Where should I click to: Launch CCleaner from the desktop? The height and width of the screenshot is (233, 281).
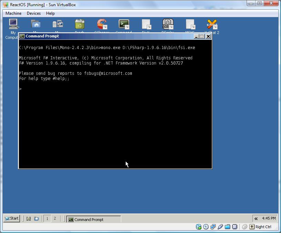[x=102, y=24]
